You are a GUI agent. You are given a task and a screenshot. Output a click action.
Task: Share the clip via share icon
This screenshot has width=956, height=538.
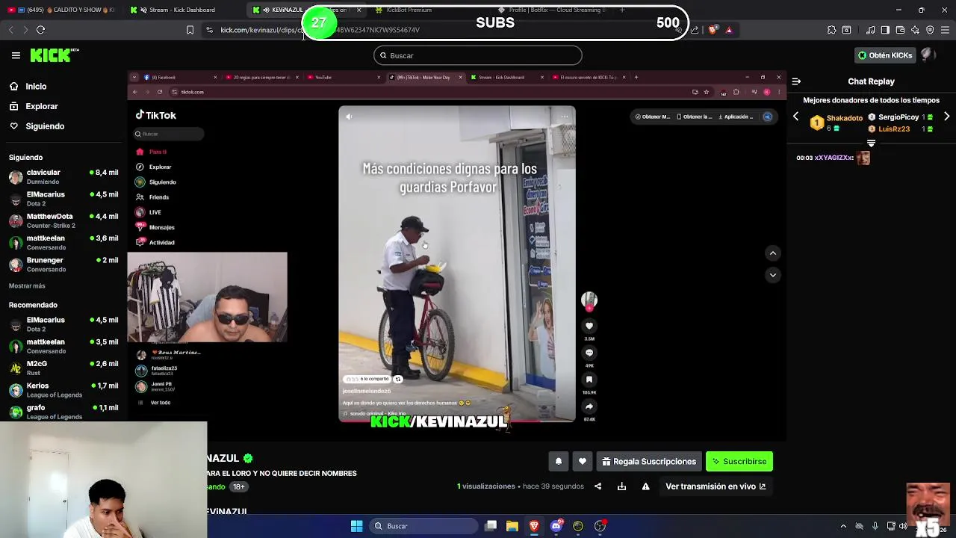point(597,486)
